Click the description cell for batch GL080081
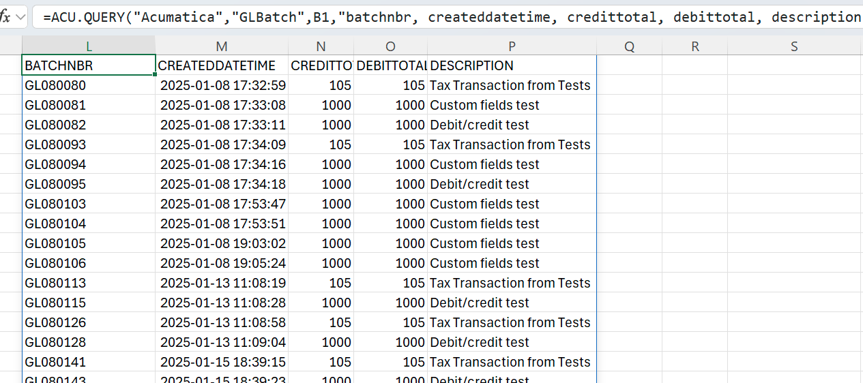 click(512, 105)
